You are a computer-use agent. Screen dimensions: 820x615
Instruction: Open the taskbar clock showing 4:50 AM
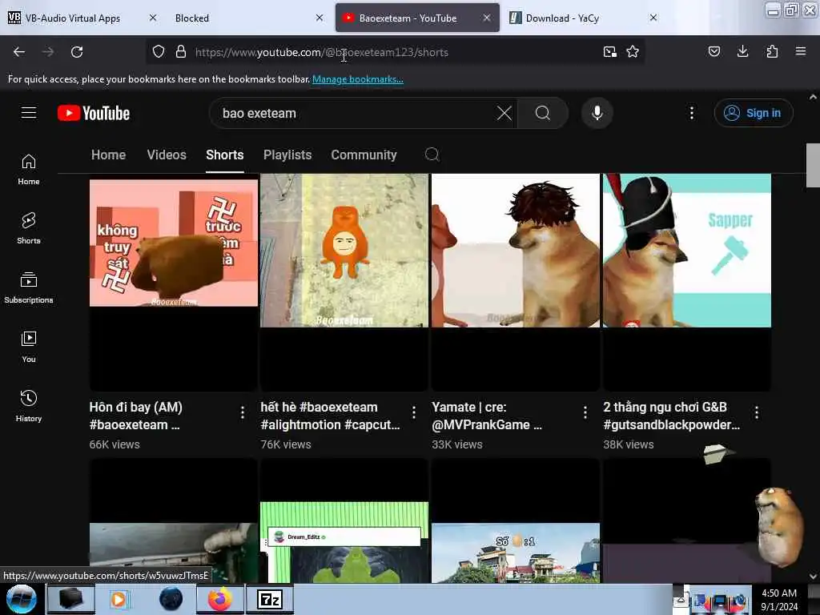tap(778, 599)
